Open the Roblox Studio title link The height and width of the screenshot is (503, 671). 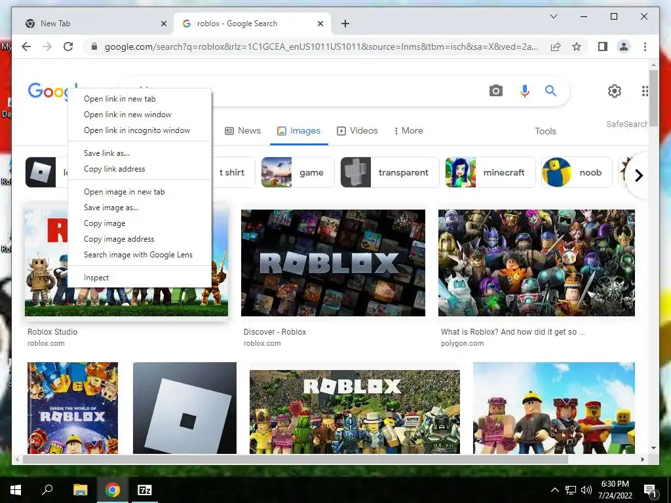pyautogui.click(x=52, y=332)
